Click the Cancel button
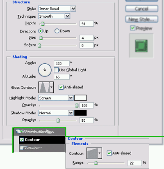Image resolution: width=164 pixels, height=169 pixels. click(142, 9)
